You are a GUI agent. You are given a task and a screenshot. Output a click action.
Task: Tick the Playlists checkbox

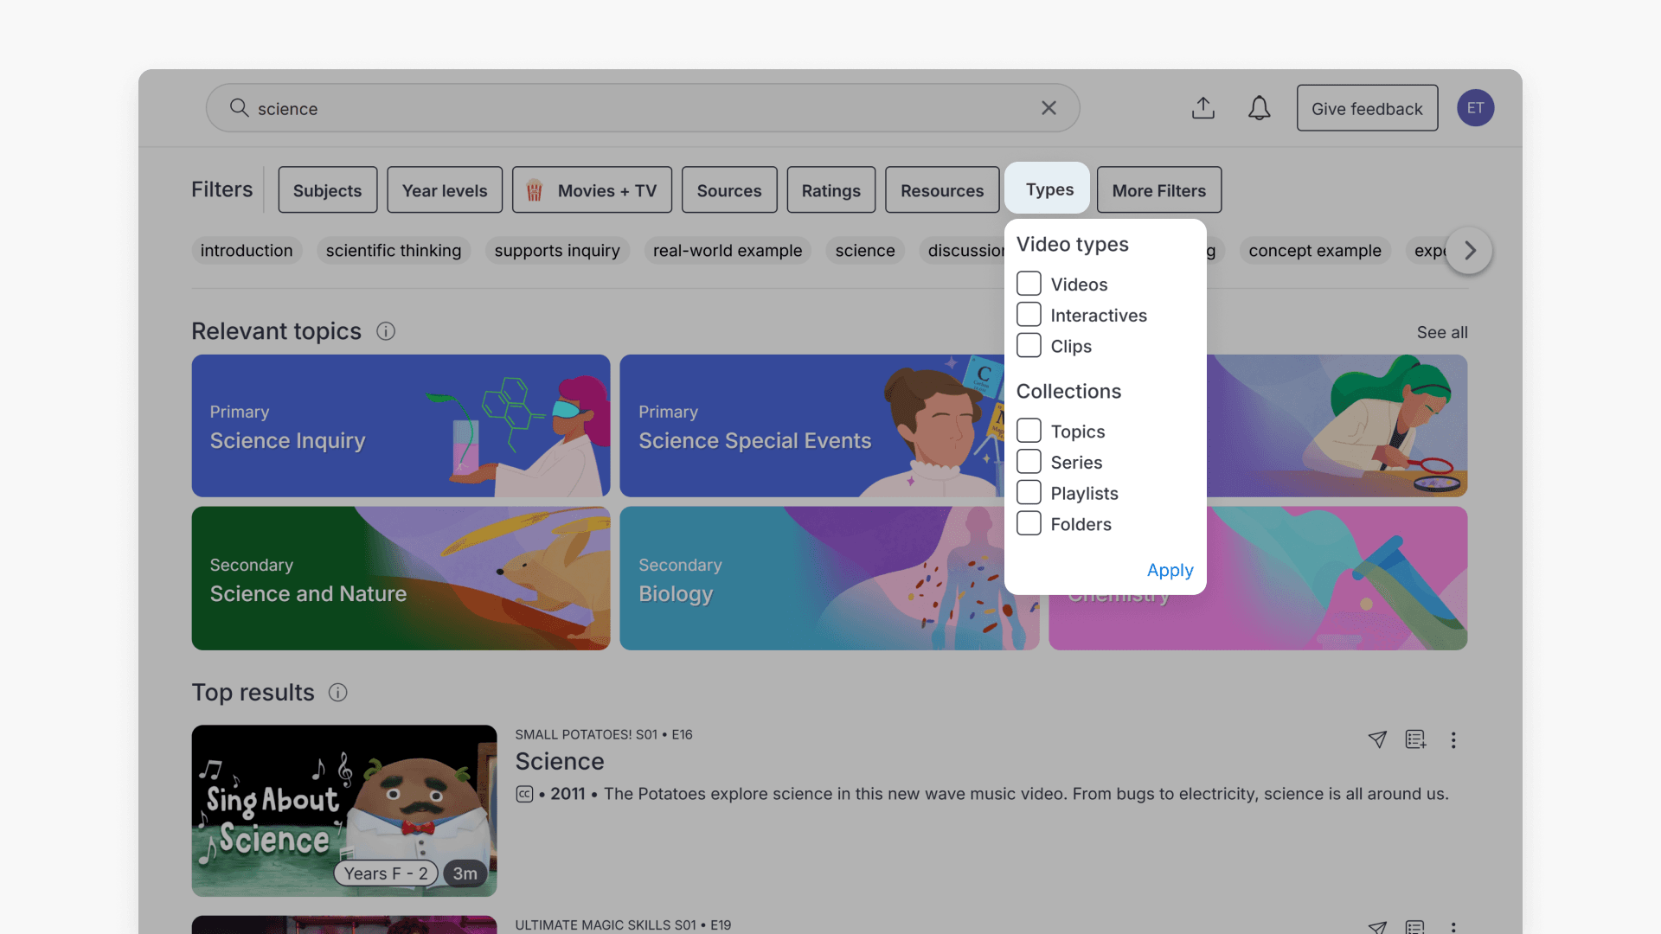click(1029, 493)
